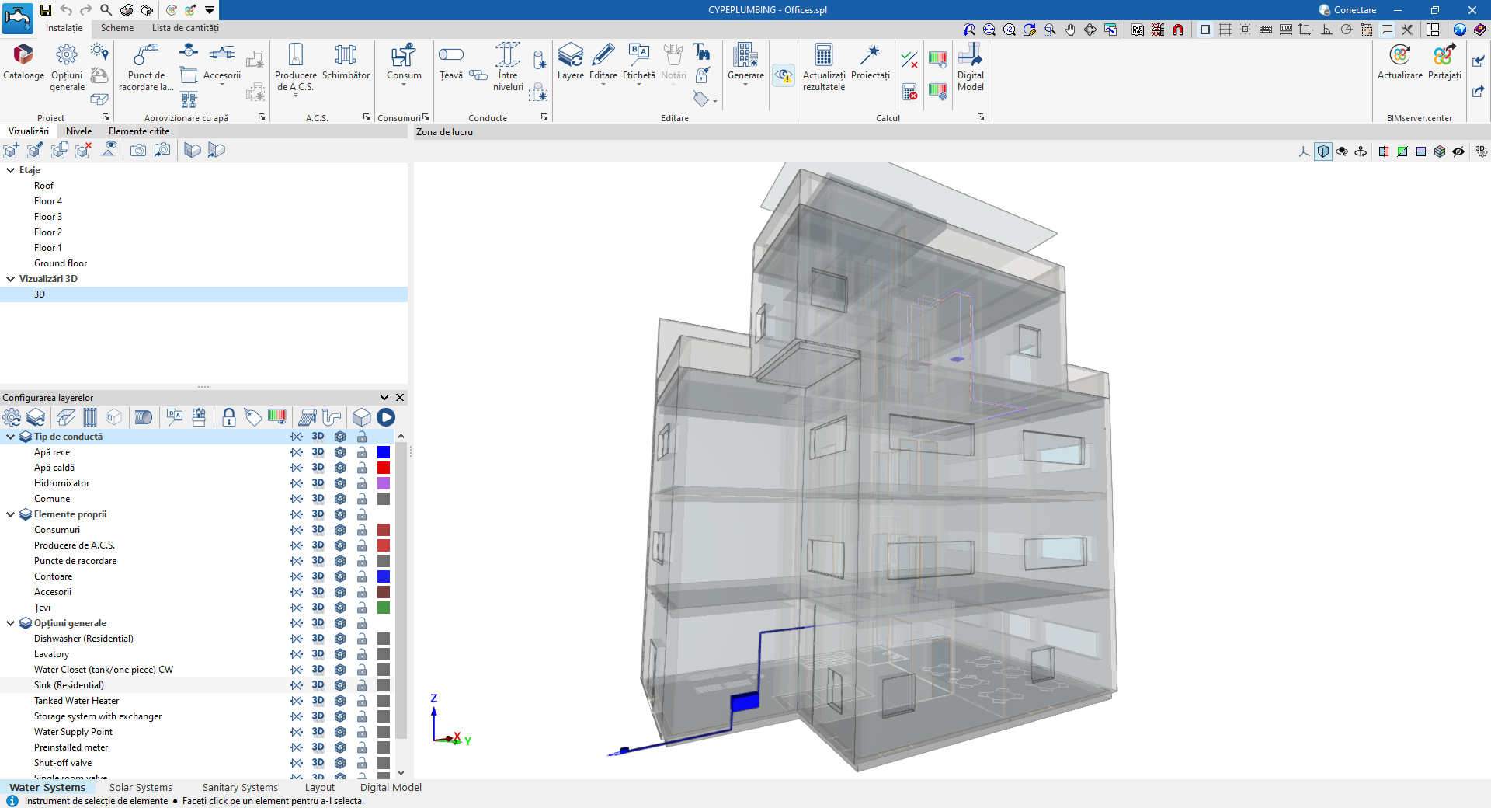Viewport: 1491px width, 808px height.
Task: Collapse the Elemente proprii layer group
Action: (11, 514)
